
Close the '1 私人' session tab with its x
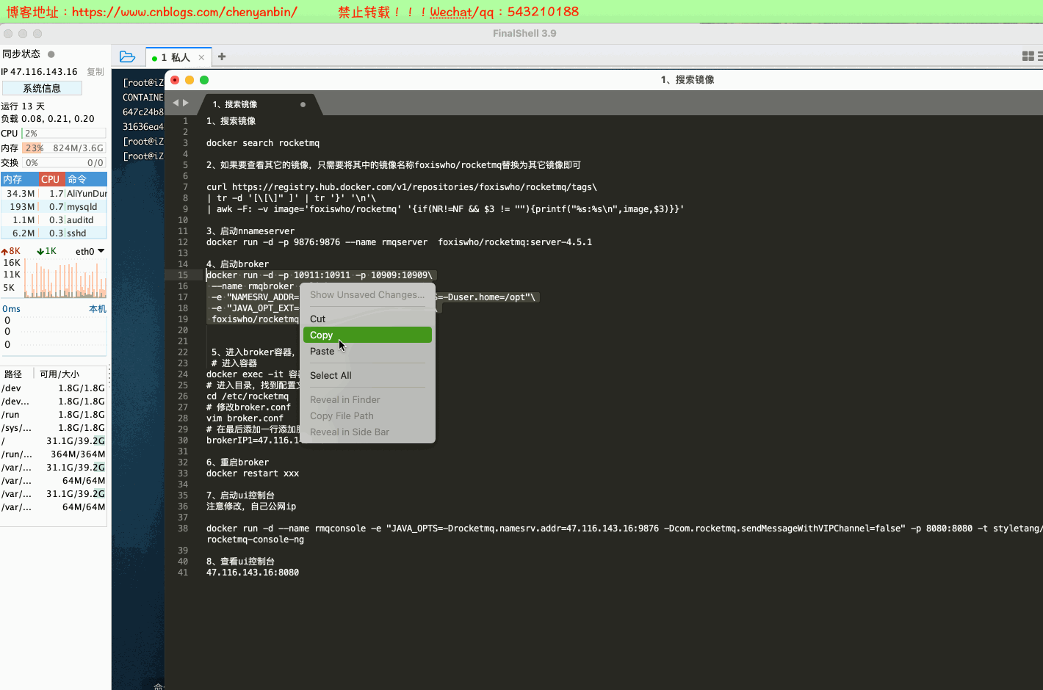pos(201,57)
